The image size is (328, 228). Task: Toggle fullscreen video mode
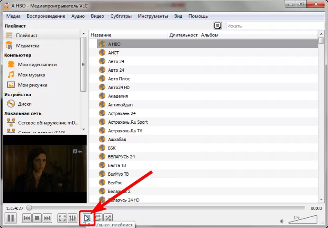tap(62, 218)
